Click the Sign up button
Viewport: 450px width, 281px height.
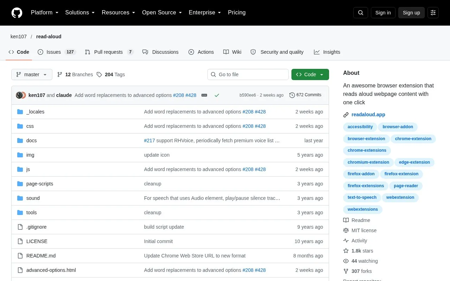pos(411,13)
